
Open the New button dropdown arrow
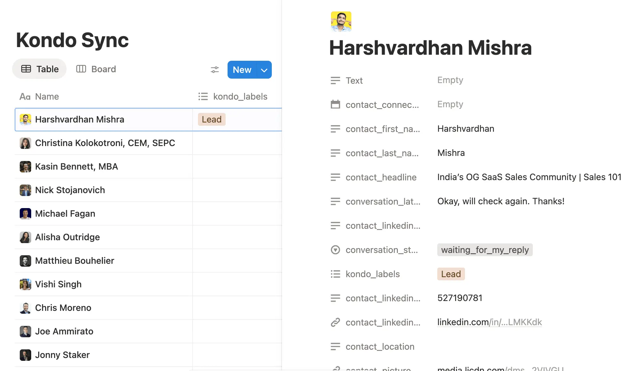coord(264,70)
